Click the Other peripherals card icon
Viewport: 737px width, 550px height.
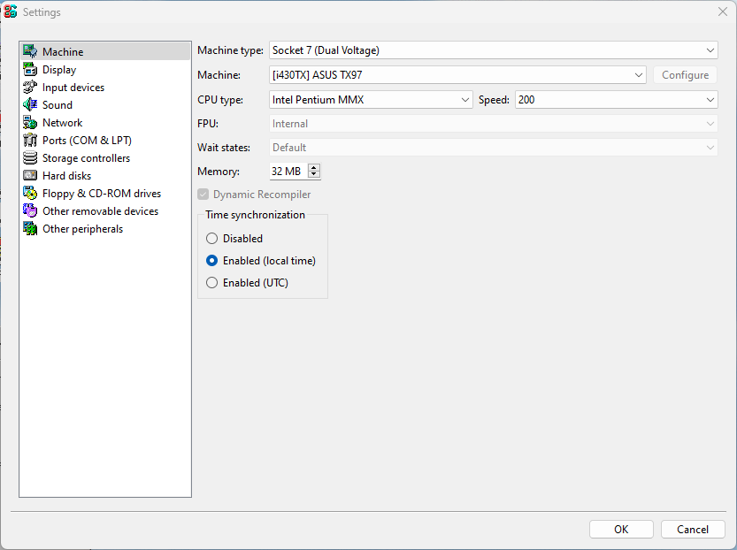(30, 229)
